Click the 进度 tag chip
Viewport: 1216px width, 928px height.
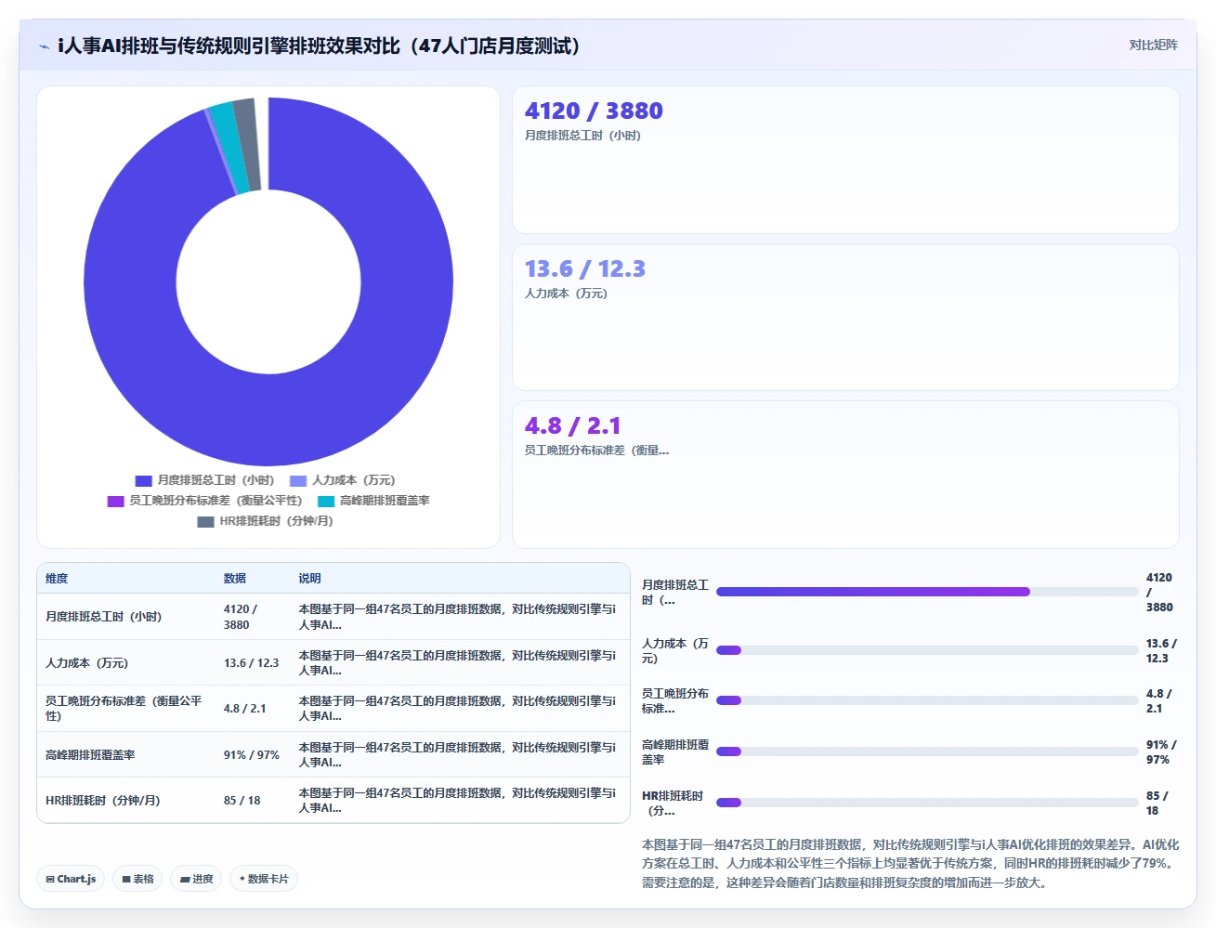(x=196, y=879)
